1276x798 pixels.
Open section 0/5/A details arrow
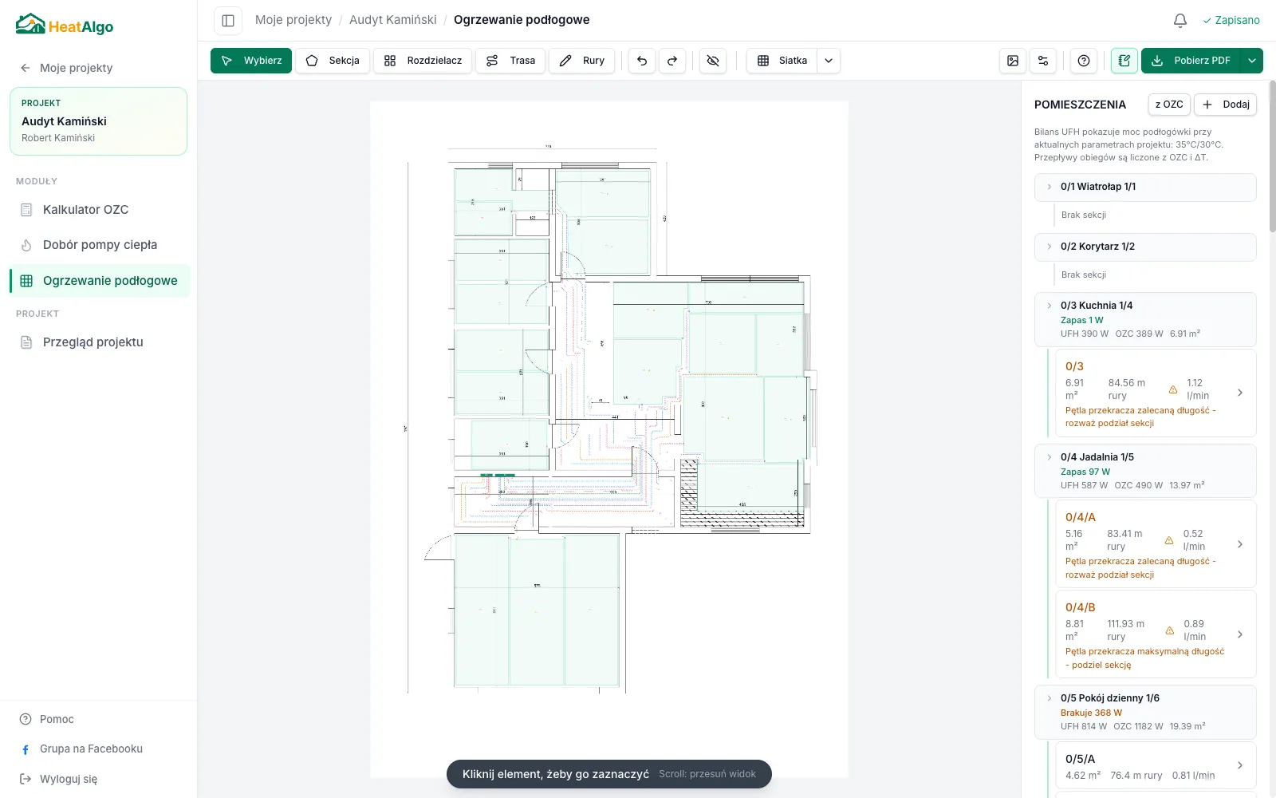tap(1240, 765)
